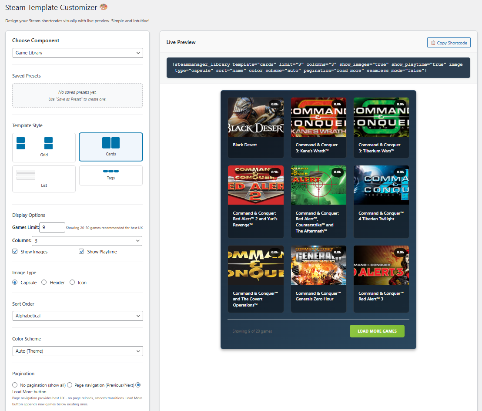The width and height of the screenshot is (482, 411).
Task: Toggle the Show Playtime checkbox
Action: click(x=81, y=252)
